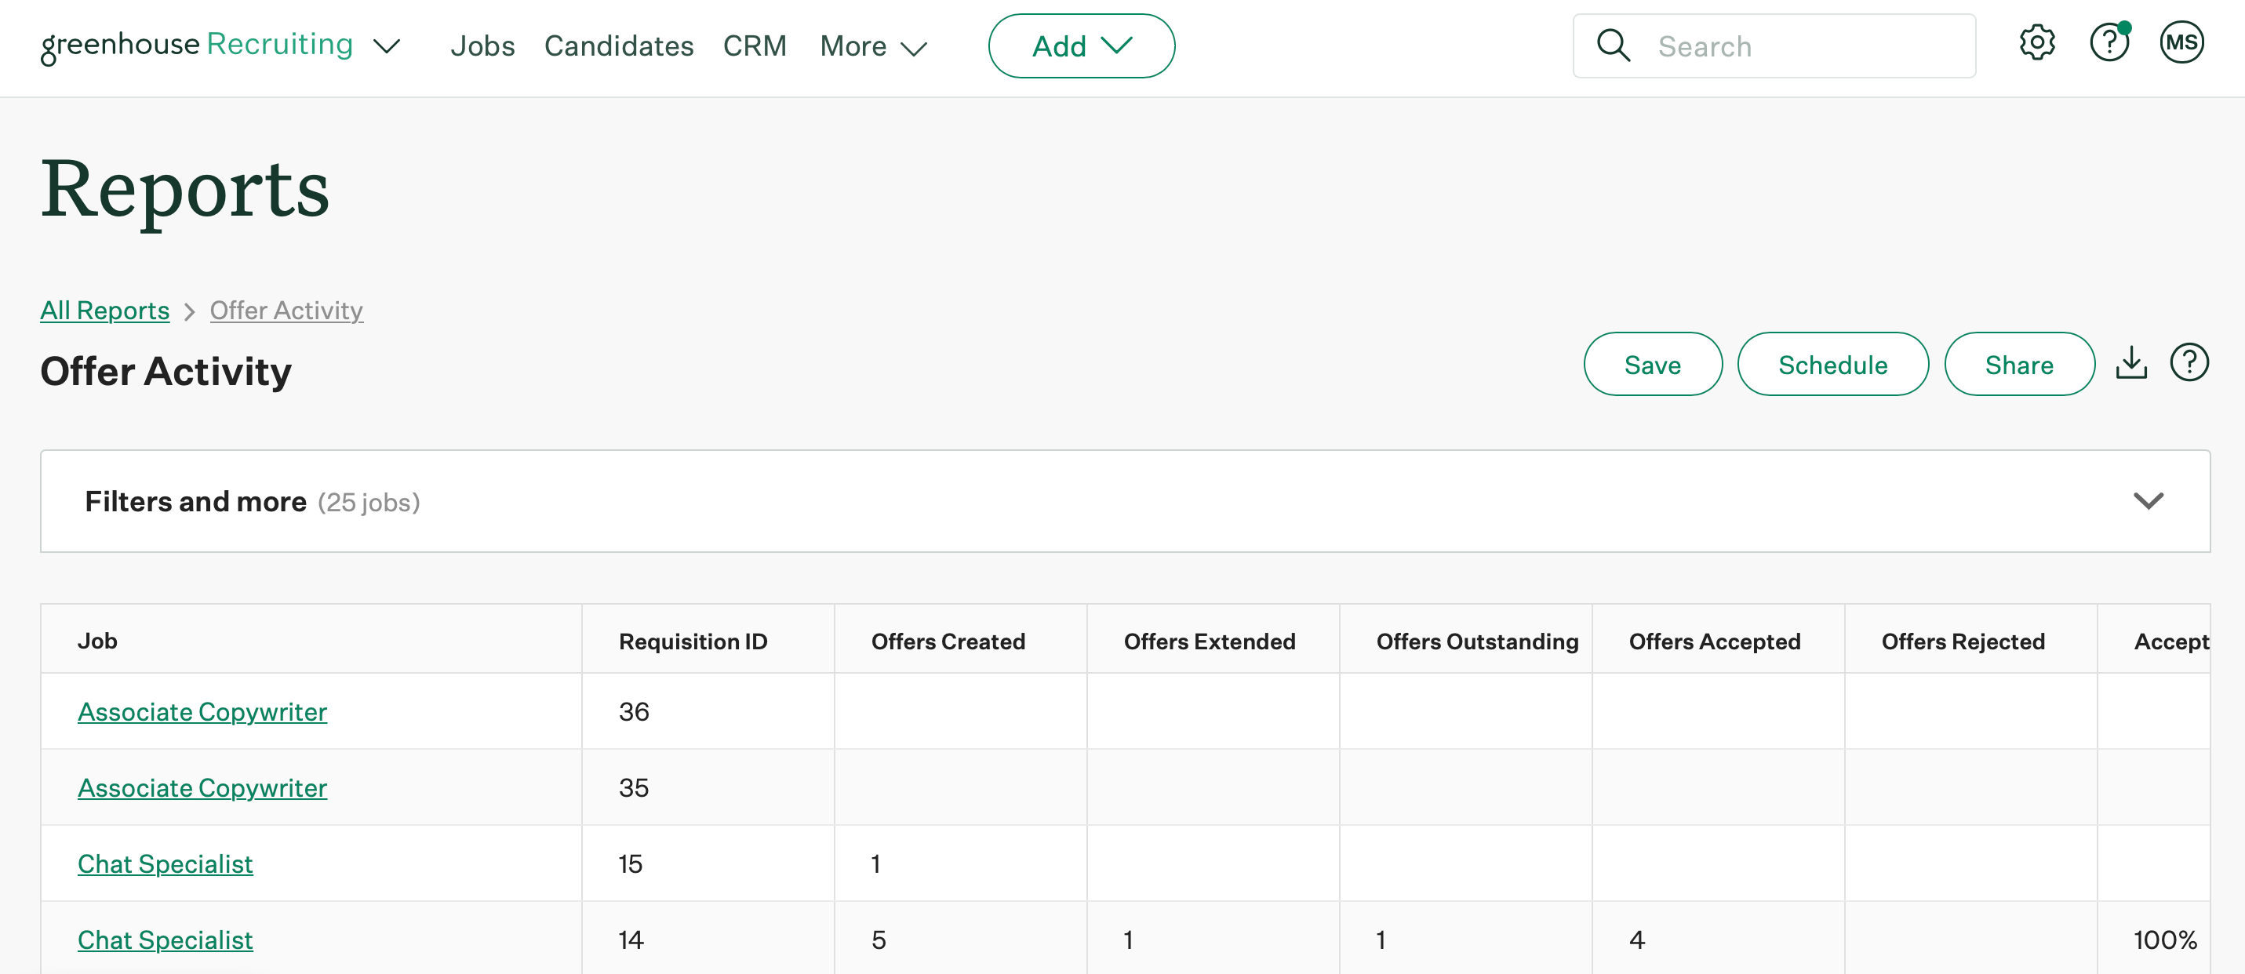
Task: Open the More navigation dropdown
Action: point(872,46)
